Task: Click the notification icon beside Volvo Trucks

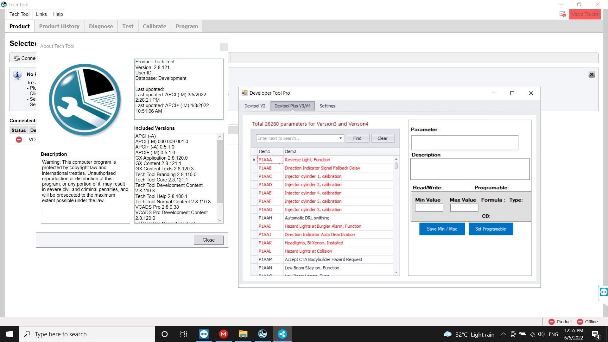Action: pyautogui.click(x=563, y=14)
